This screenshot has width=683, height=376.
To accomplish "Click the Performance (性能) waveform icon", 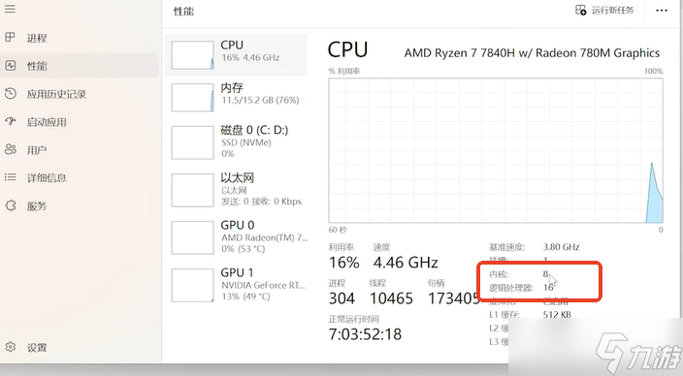I will tap(10, 66).
